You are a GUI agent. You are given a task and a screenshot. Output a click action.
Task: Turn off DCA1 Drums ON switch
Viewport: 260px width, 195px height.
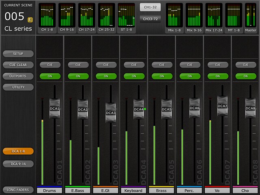(50, 76)
